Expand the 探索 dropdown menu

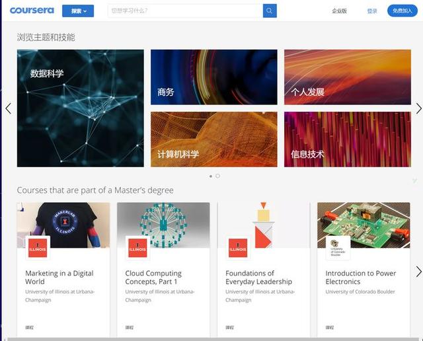pyautogui.click(x=78, y=11)
